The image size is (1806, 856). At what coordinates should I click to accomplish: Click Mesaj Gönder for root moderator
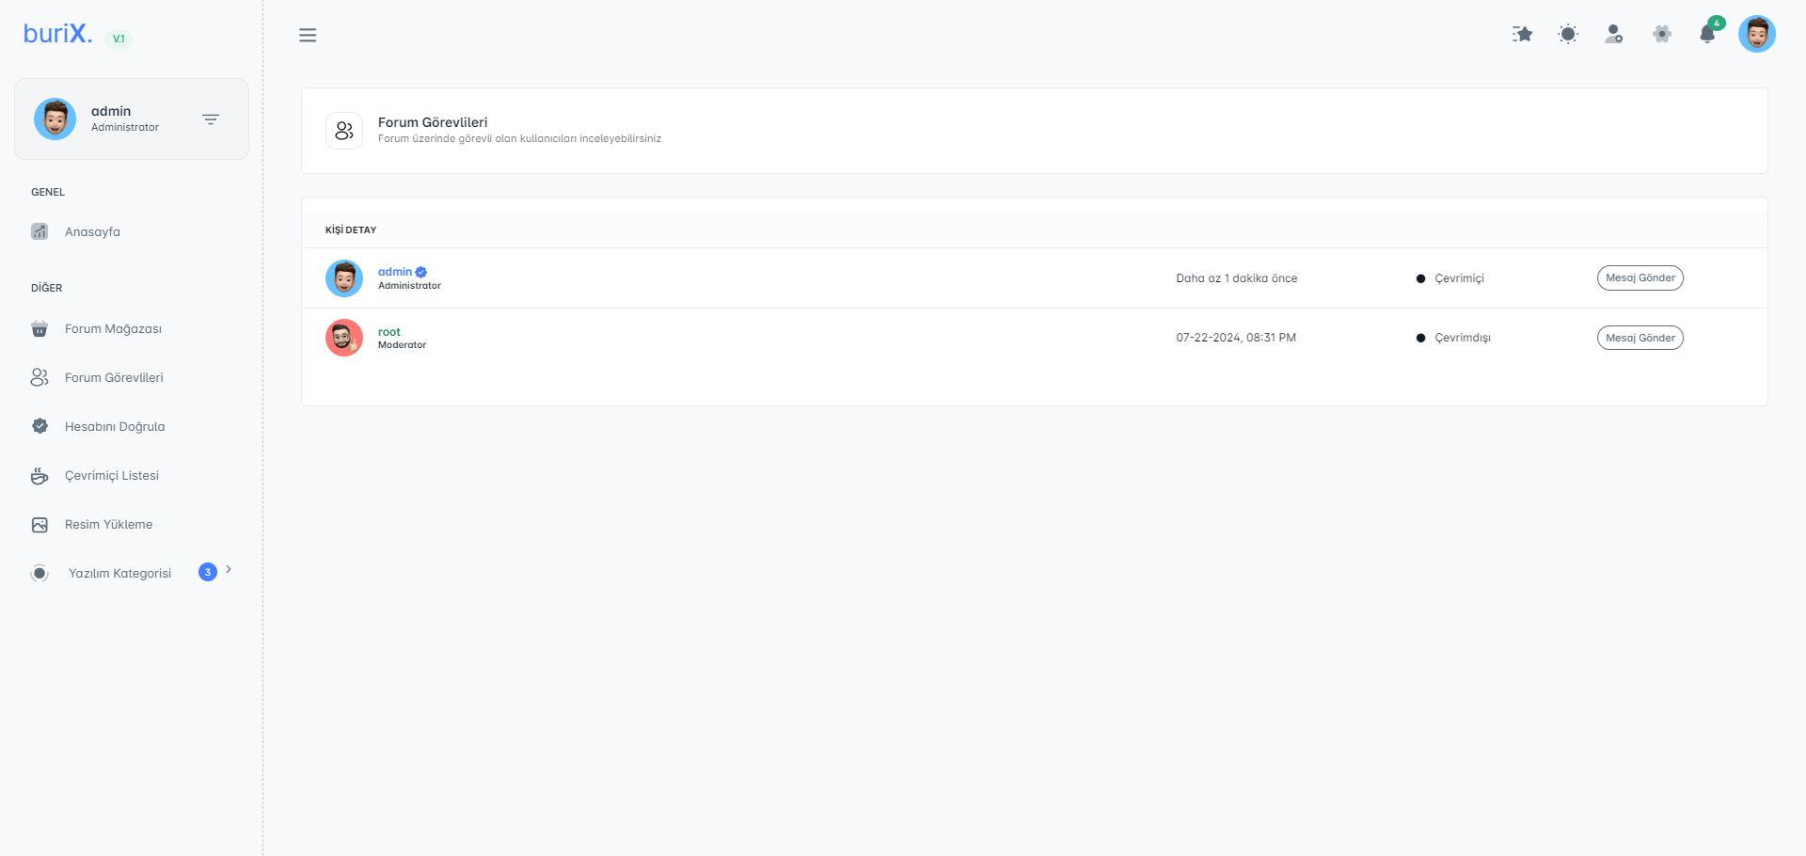point(1640,338)
